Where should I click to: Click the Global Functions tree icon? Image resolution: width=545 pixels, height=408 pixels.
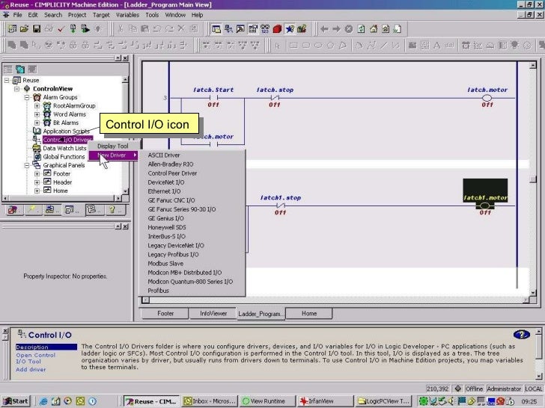click(37, 157)
